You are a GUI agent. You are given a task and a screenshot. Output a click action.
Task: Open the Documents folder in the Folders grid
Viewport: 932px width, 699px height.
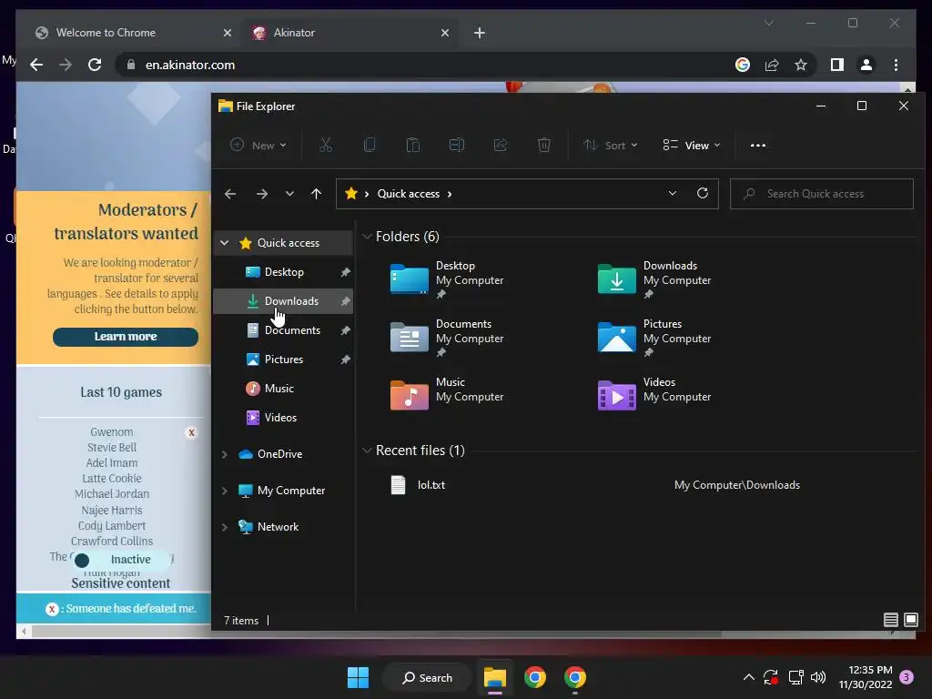409,337
